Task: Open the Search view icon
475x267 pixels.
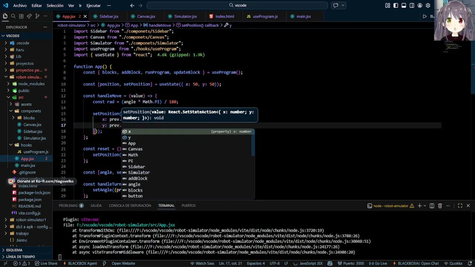Action: pyautogui.click(x=13, y=16)
